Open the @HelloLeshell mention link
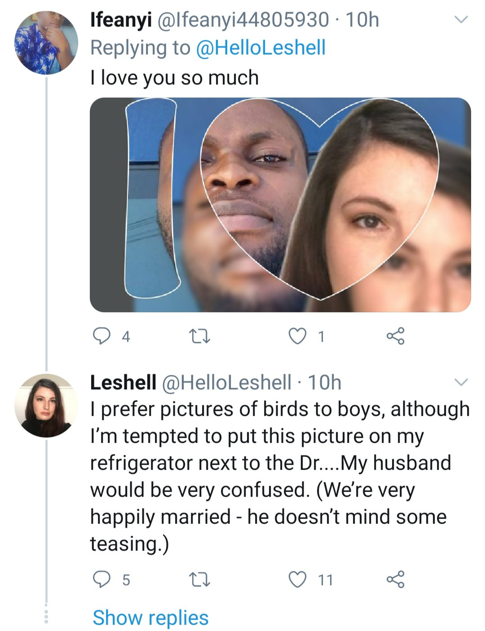Screen dimensions: 485x631 (x=260, y=48)
